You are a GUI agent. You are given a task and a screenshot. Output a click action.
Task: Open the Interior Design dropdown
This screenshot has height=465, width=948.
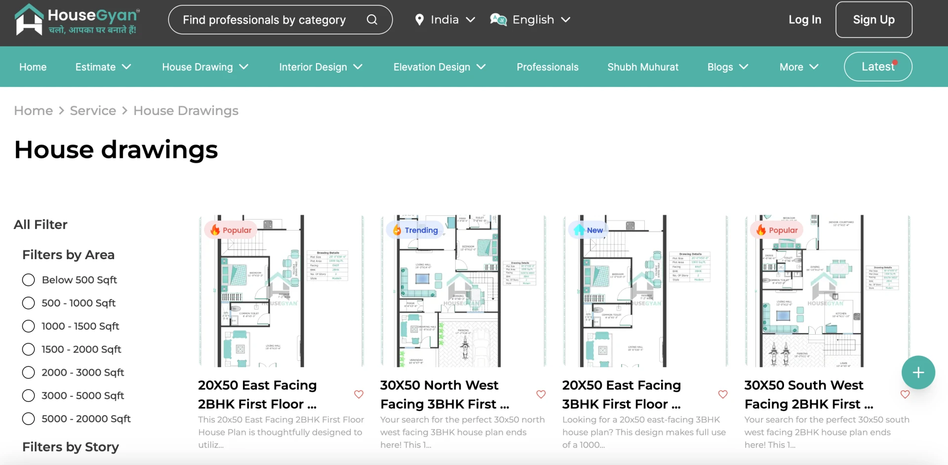click(320, 67)
